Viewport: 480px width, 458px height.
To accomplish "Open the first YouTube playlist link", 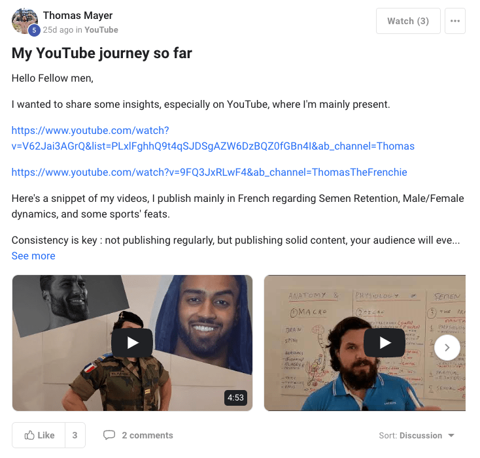I will click(213, 139).
